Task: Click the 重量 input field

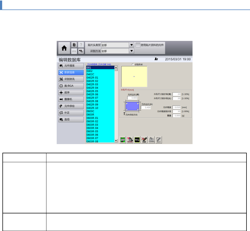Action: pyautogui.click(x=177, y=115)
